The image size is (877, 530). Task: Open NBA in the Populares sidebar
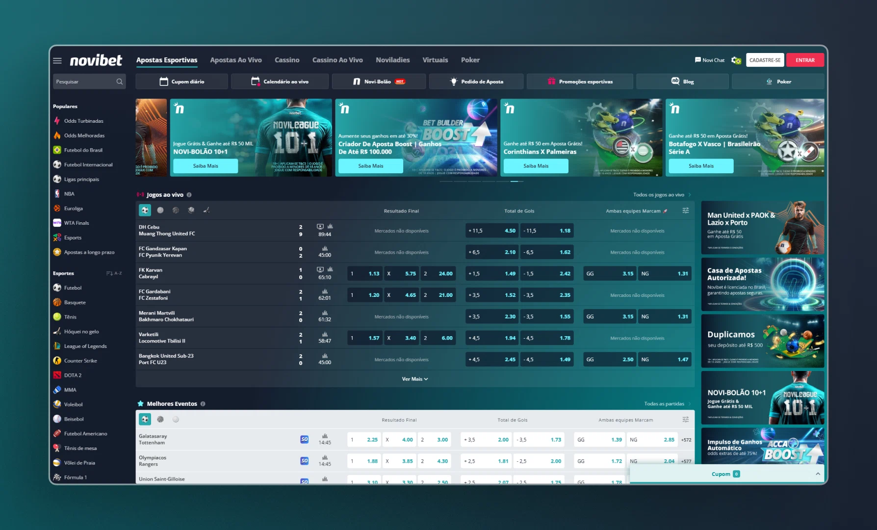(x=64, y=194)
